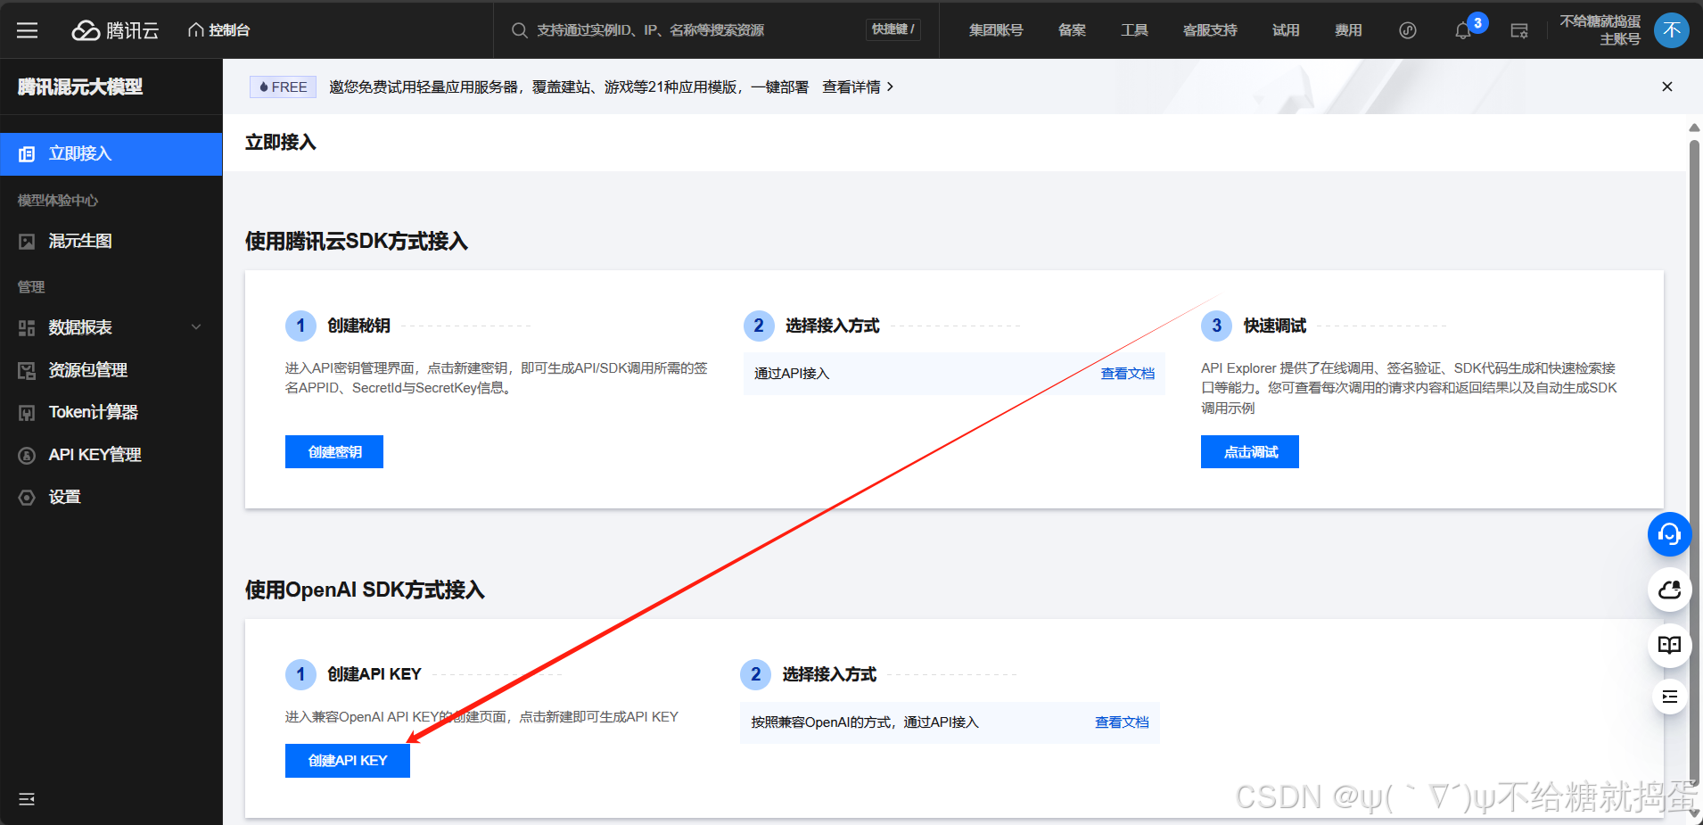
Task: Click the 创建API KEY button
Action: [x=348, y=761]
